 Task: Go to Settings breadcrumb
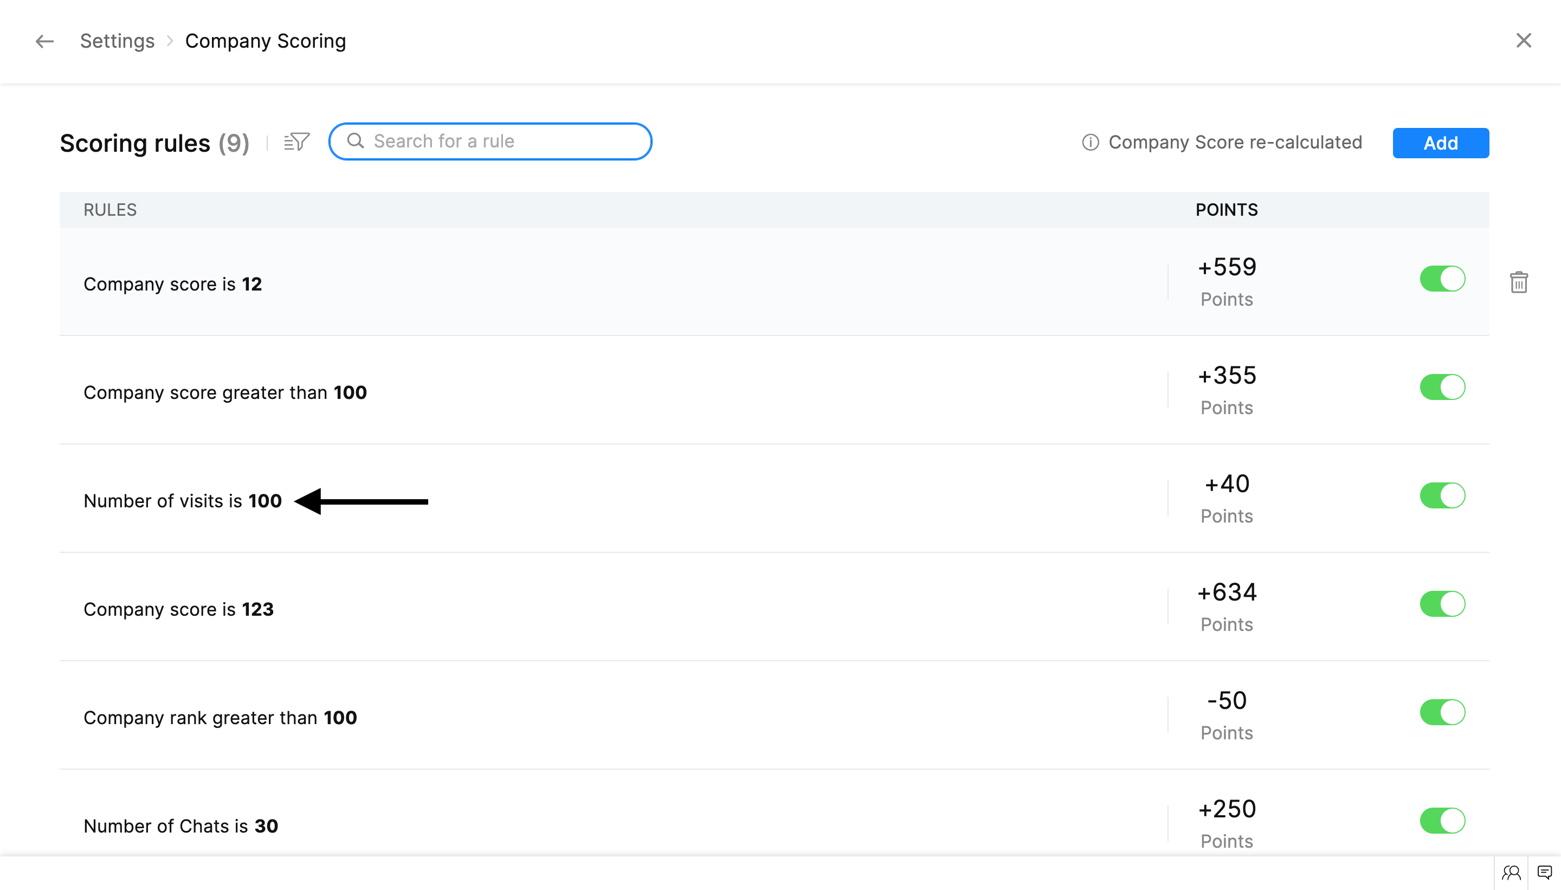[x=118, y=41]
